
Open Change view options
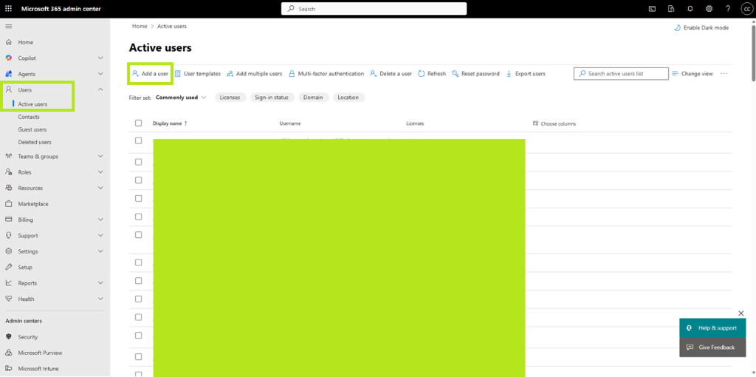click(x=693, y=74)
